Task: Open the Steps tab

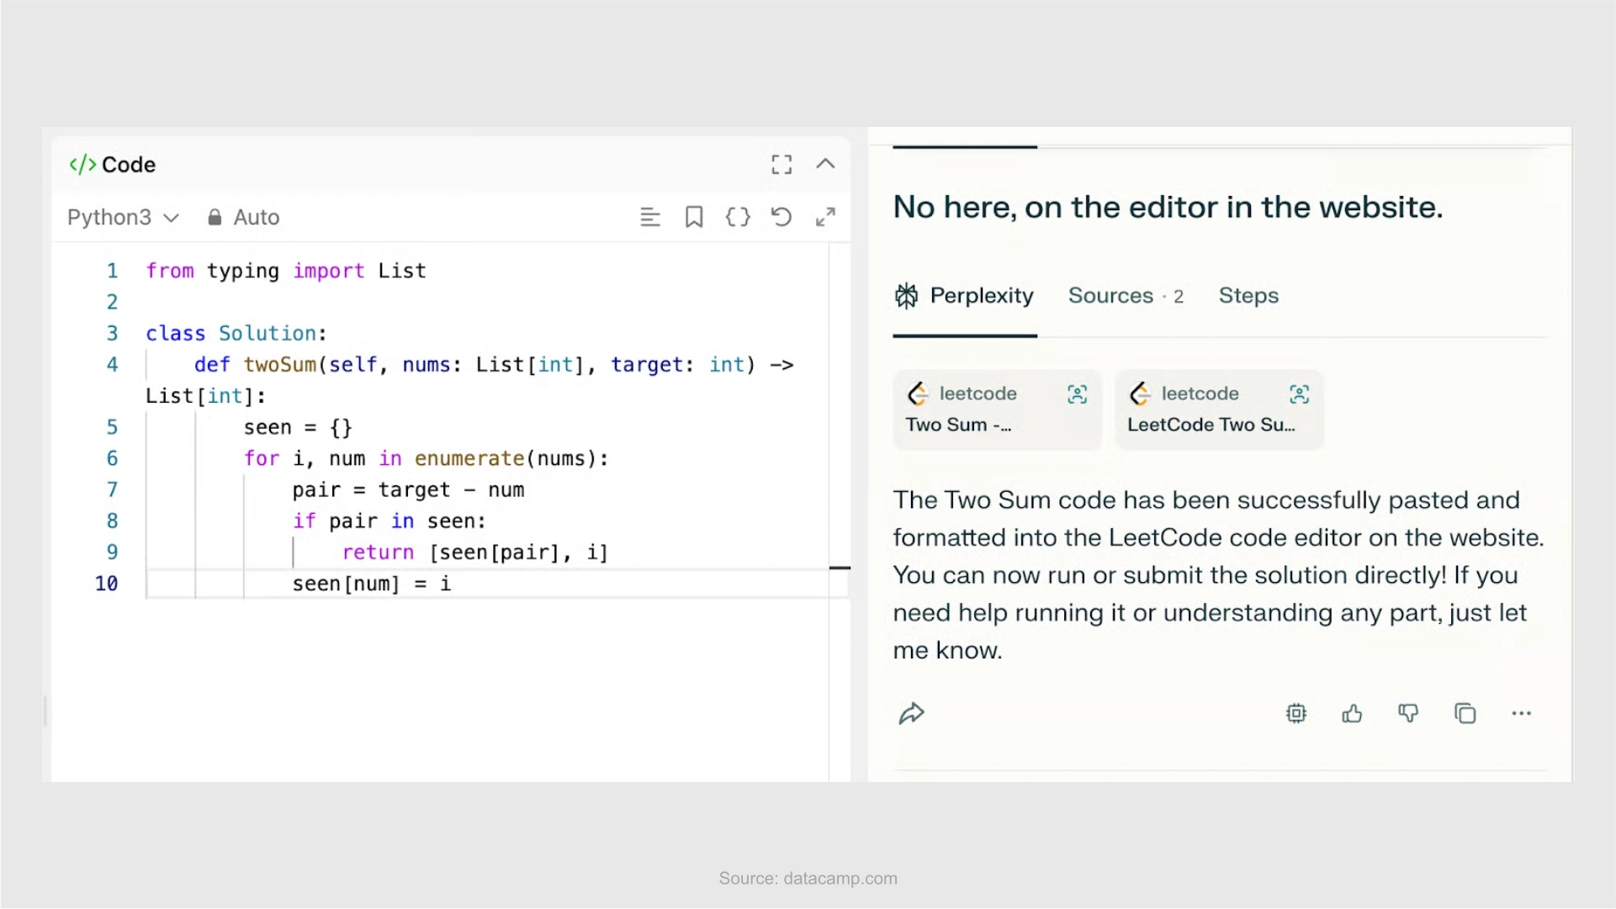Action: [x=1248, y=296]
